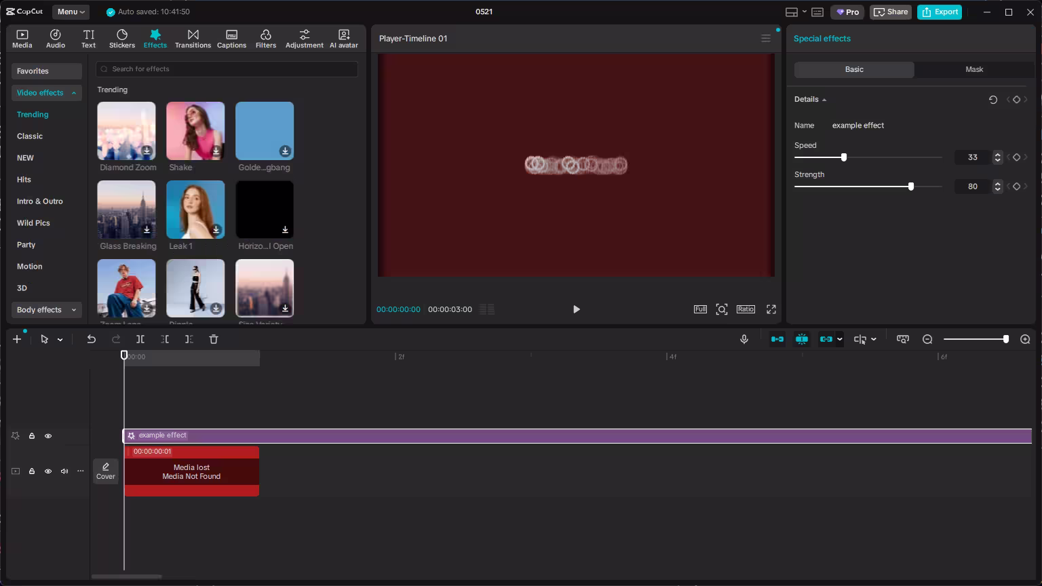Open main video track more options
This screenshot has width=1042, height=586.
tap(81, 471)
